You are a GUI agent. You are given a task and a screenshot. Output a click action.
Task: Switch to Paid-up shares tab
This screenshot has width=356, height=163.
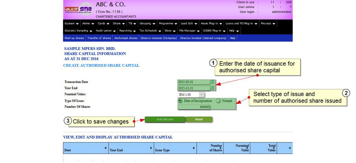pyautogui.click(x=74, y=38)
